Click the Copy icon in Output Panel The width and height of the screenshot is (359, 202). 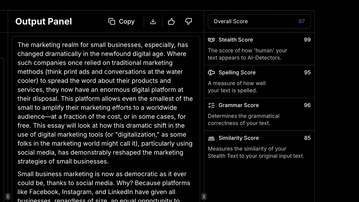click(x=111, y=22)
